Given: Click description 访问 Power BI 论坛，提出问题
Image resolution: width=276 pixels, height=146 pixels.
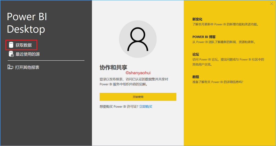Looking at the screenshot, I should pyautogui.click(x=228, y=62).
